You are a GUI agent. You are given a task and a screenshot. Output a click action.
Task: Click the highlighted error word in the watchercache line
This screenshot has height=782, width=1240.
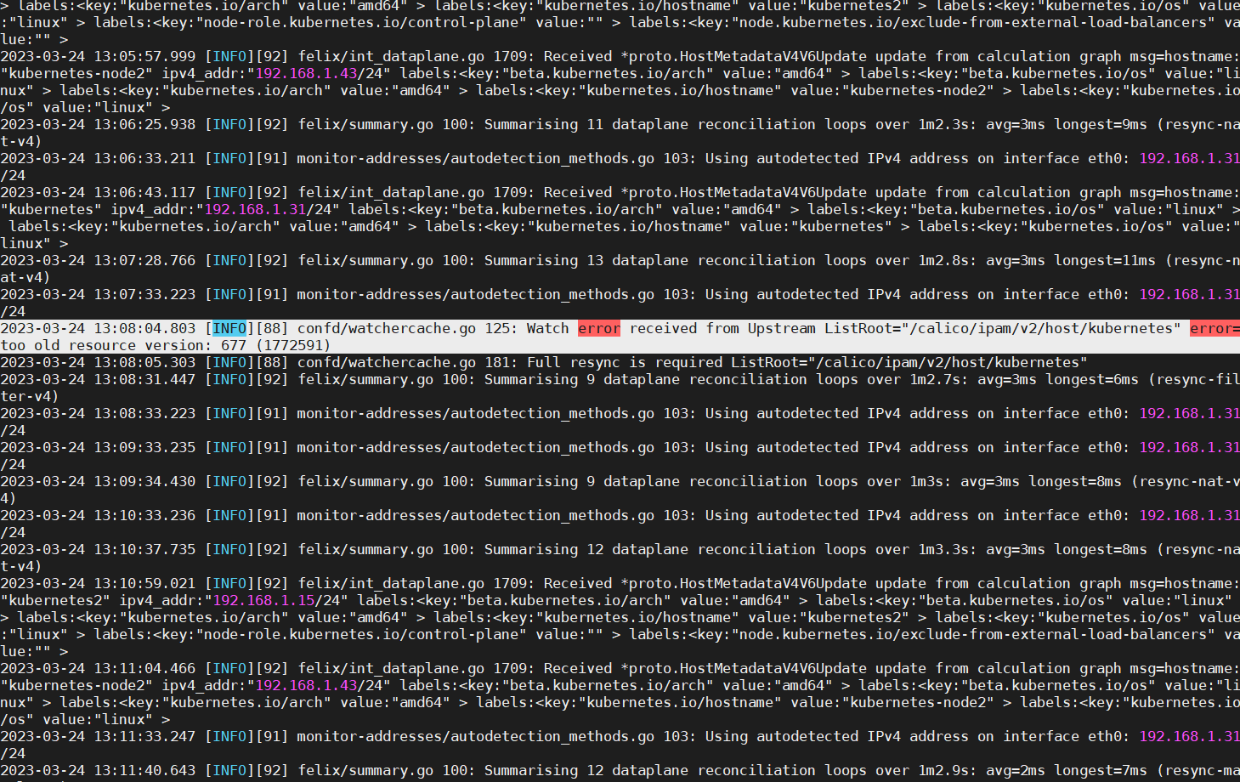pyautogui.click(x=598, y=328)
